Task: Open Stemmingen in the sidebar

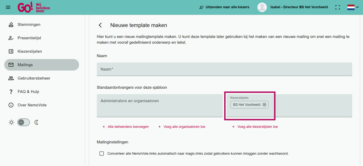Action: point(29,25)
